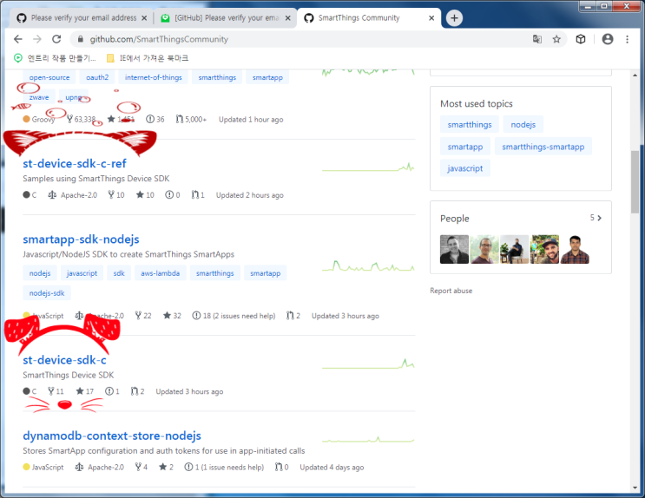Select the SmartThings Community tab

[x=369, y=18]
